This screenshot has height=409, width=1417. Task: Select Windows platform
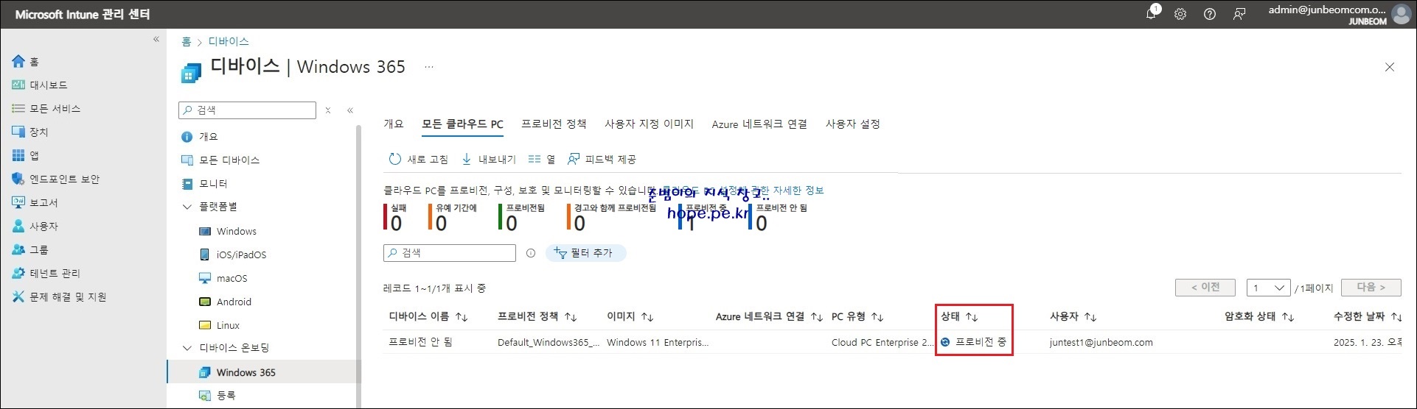pyautogui.click(x=237, y=231)
